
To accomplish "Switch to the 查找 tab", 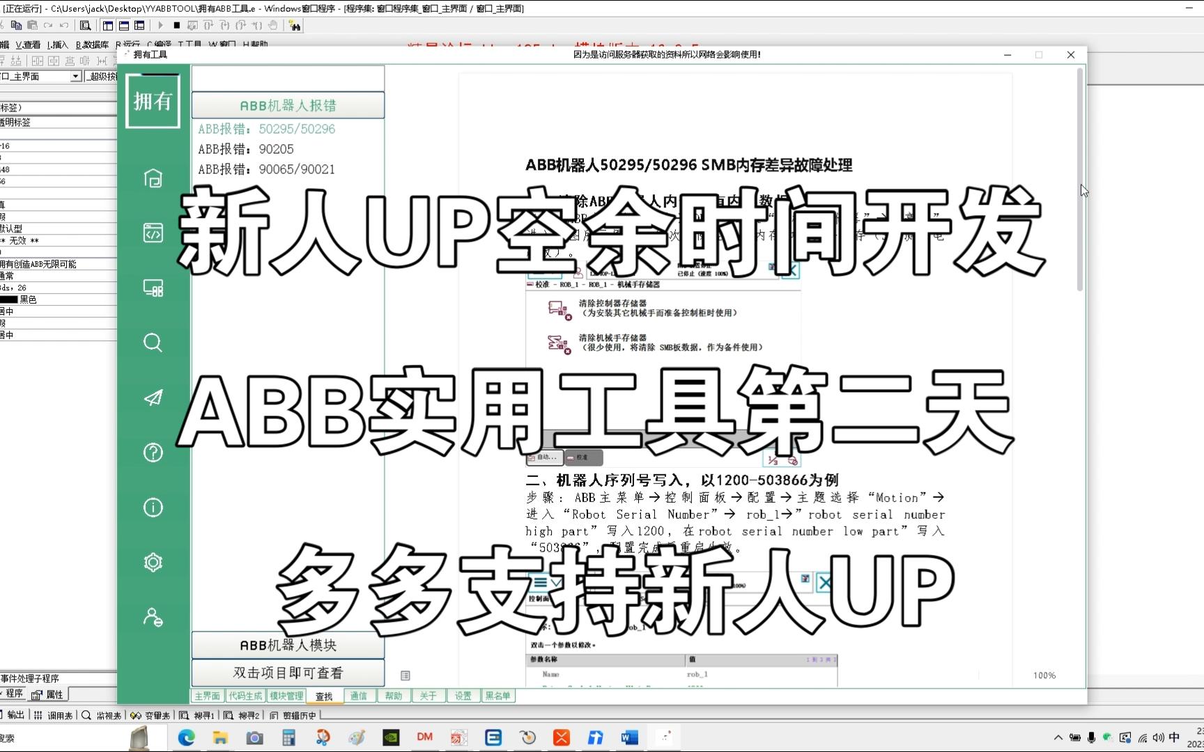I will (324, 696).
